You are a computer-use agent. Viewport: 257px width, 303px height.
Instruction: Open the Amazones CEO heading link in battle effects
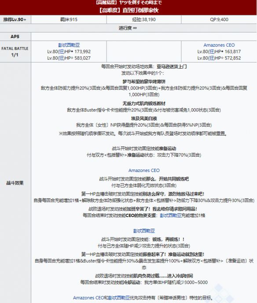coord(144,171)
